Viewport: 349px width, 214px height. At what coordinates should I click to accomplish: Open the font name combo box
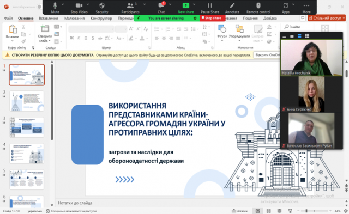click(x=91, y=29)
